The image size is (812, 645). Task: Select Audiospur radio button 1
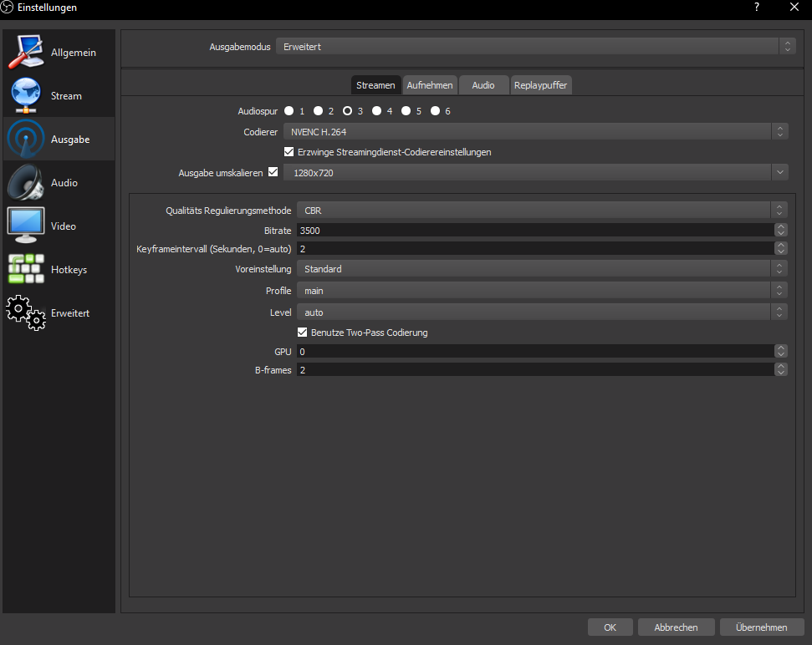coord(289,111)
